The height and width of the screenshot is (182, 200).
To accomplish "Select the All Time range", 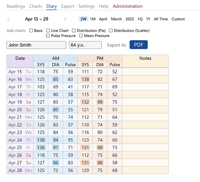I will point(161,19).
